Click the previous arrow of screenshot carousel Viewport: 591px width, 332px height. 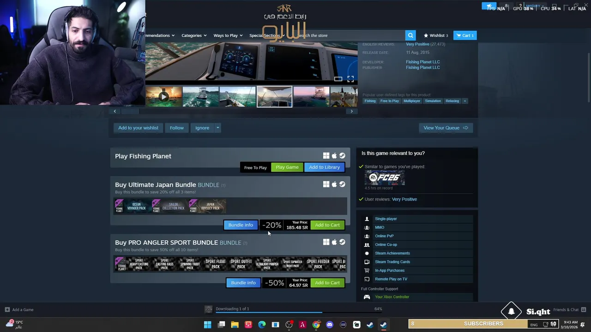pyautogui.click(x=115, y=111)
